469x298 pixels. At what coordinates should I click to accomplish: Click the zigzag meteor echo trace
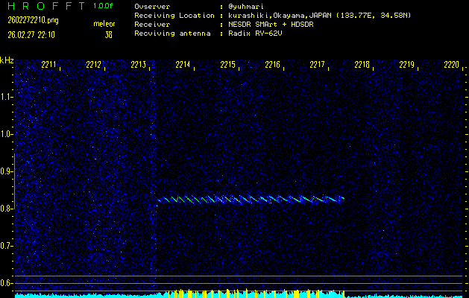point(251,200)
